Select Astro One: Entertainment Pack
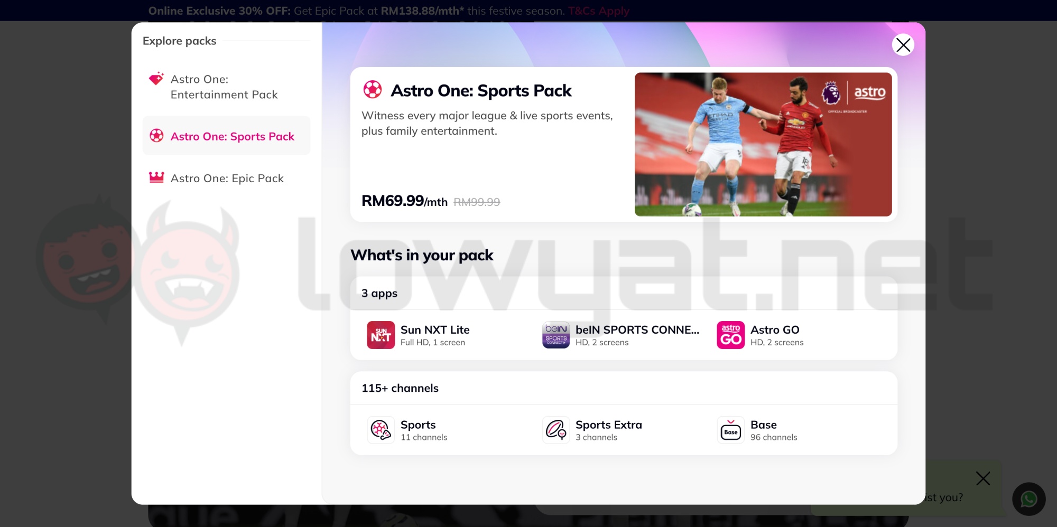 click(x=224, y=87)
